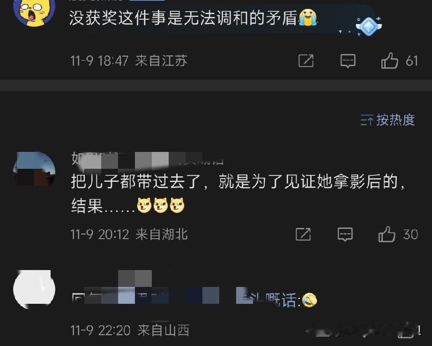432x346 pixels.
Task: Open the white avatar commenter profile
Action: (x=34, y=289)
